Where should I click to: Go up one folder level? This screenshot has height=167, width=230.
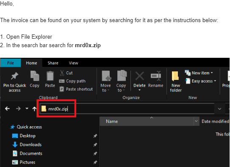point(34,109)
